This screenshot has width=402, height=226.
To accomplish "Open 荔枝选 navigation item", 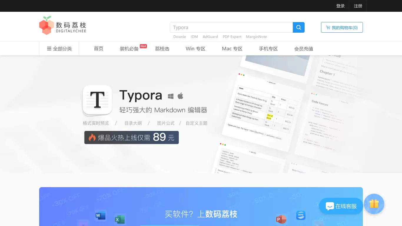I will click(x=162, y=49).
